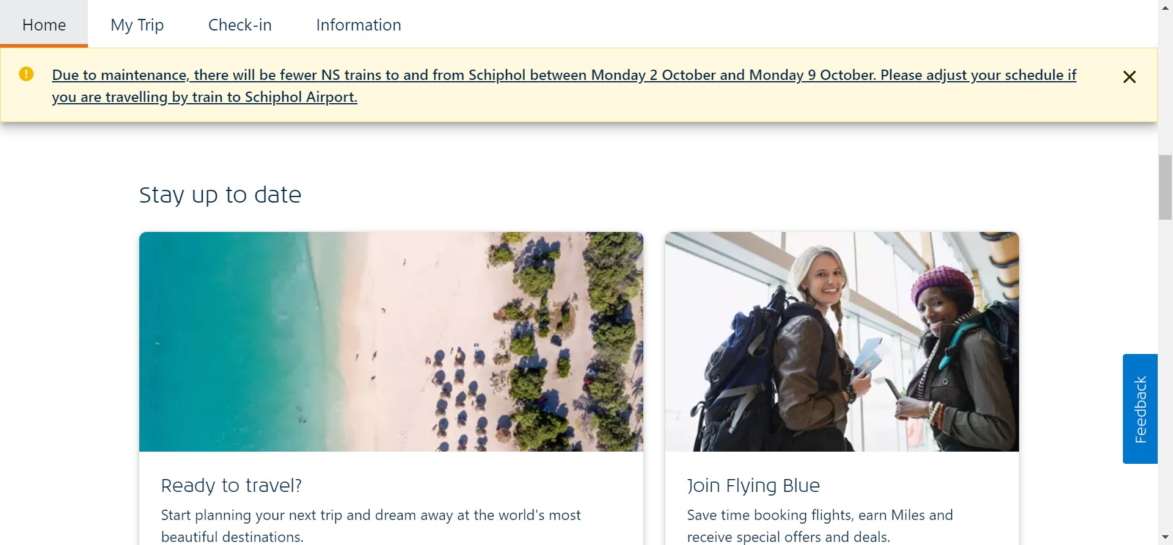This screenshot has height=545, width=1173.
Task: Dismiss the maintenance alert with the X
Action: pos(1129,77)
